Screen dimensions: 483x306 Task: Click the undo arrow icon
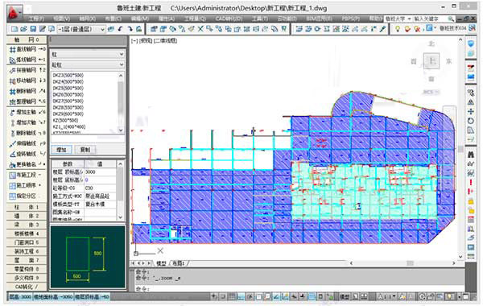coord(120,29)
